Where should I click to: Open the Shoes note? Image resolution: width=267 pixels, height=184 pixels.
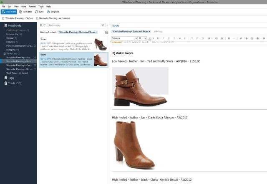(x=73, y=44)
